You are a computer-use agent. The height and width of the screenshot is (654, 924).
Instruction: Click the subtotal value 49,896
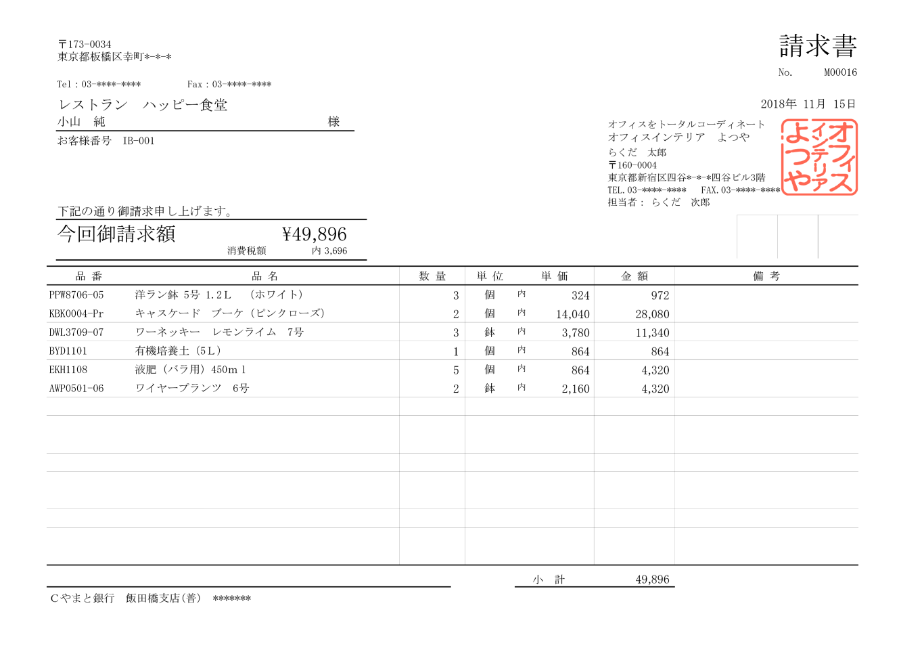click(653, 580)
